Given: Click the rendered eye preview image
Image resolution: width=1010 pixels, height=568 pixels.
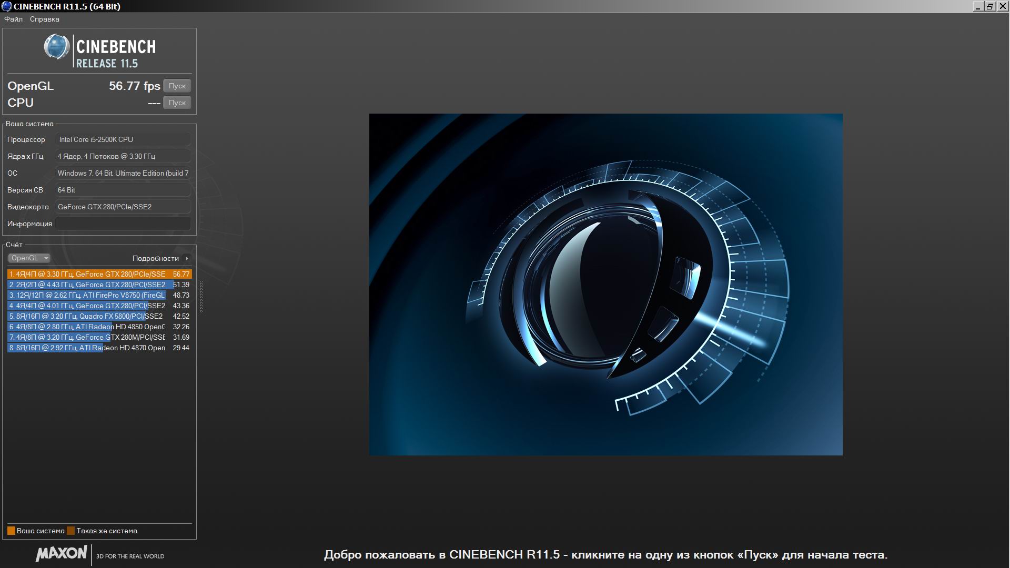Looking at the screenshot, I should click(x=605, y=284).
